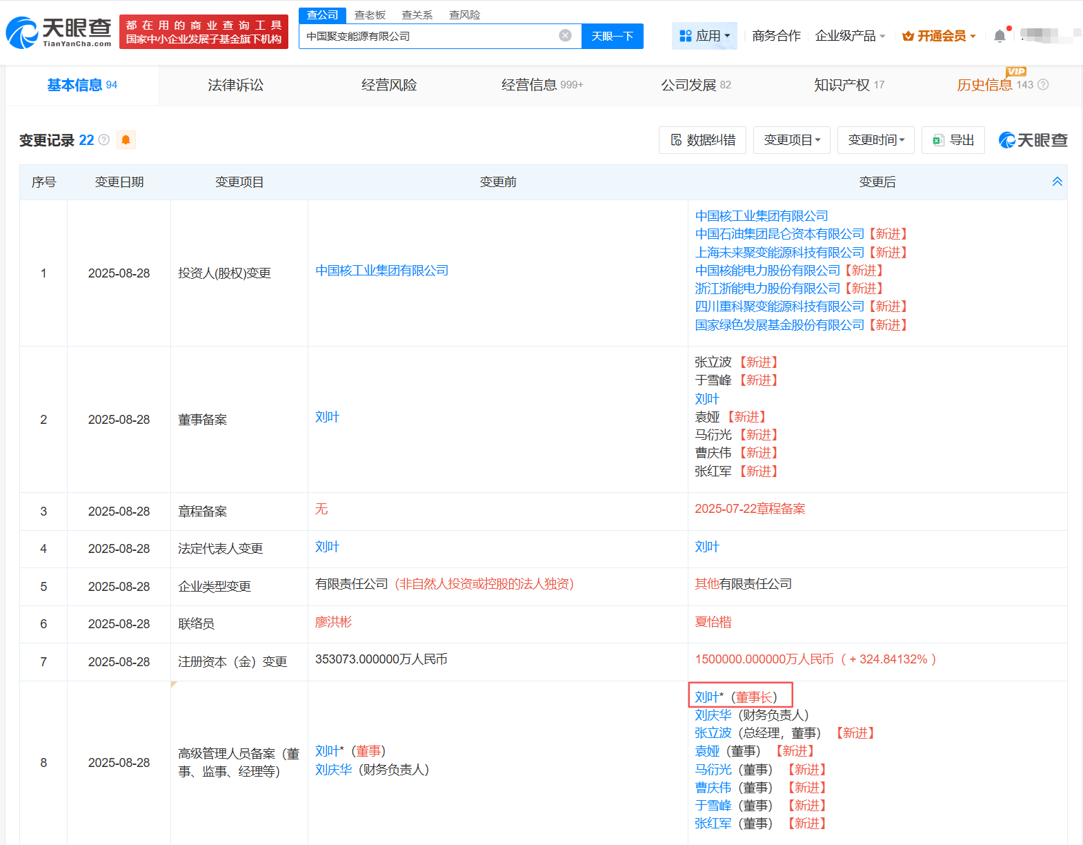This screenshot has height=845, width=1083.
Task: Switch to the 知识产权 tab
Action: pyautogui.click(x=848, y=85)
